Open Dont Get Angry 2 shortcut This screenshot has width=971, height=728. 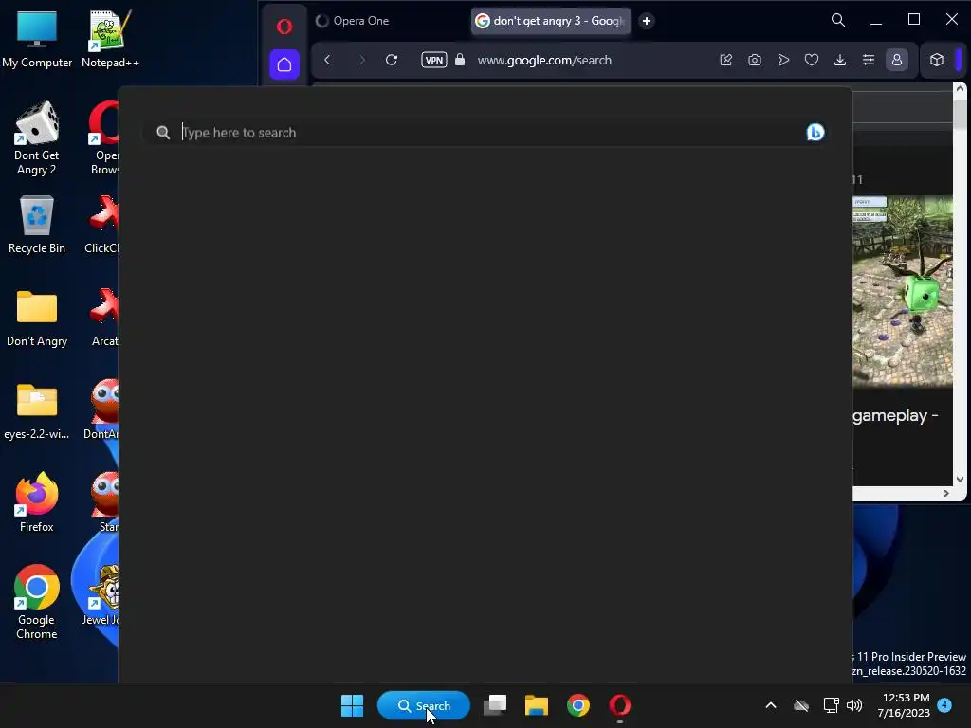click(x=37, y=138)
